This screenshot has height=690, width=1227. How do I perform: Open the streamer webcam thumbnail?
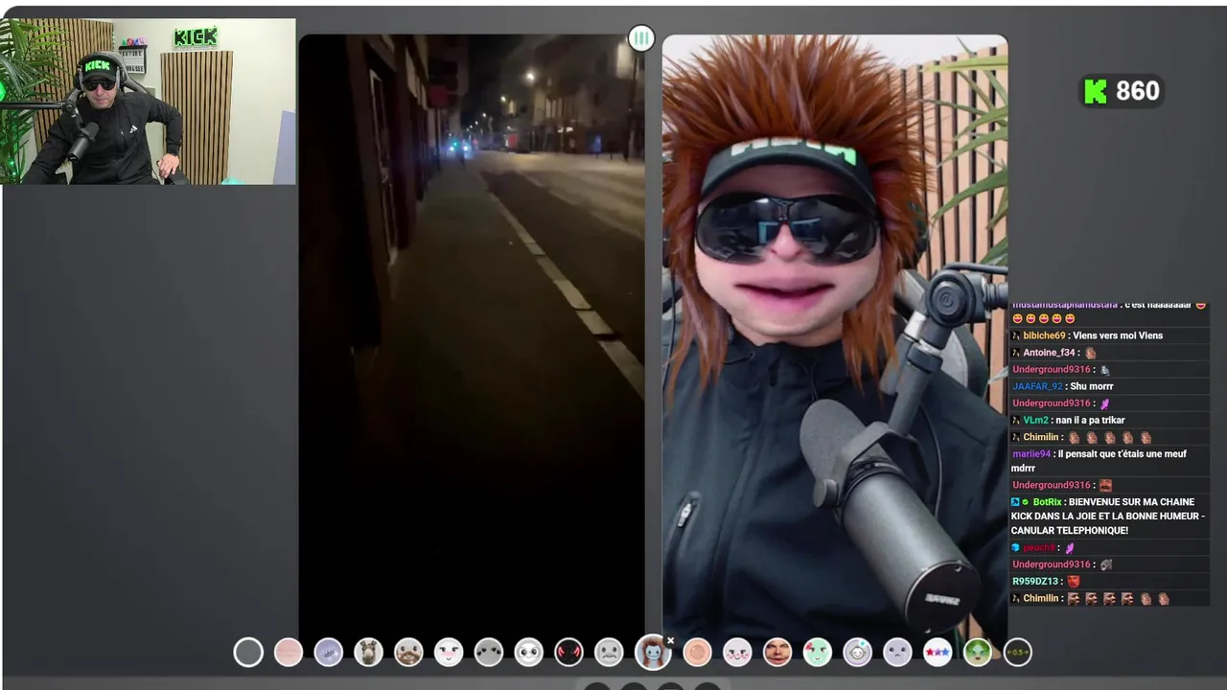tap(148, 101)
